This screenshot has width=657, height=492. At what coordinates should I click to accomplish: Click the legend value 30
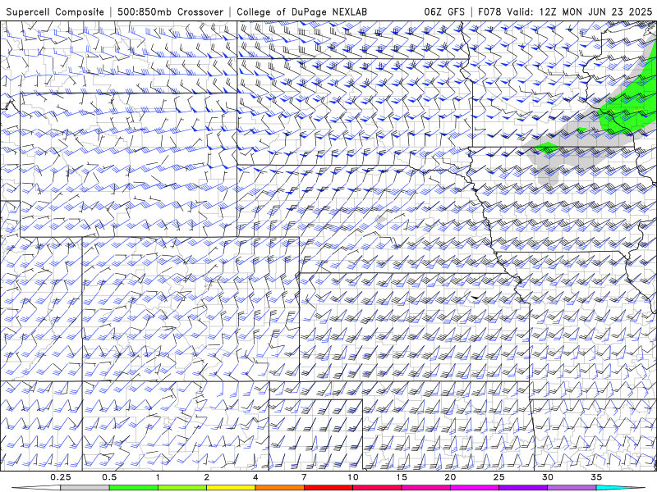pyautogui.click(x=547, y=477)
